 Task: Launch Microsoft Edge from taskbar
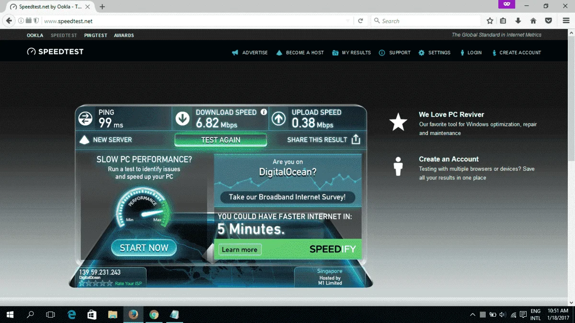click(x=72, y=314)
